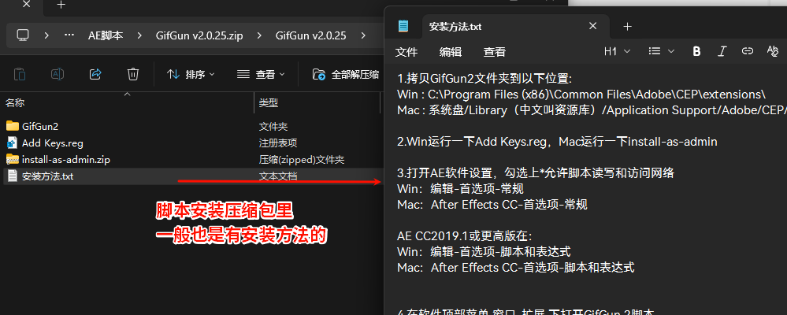Select GifGun v2.0.25 breadcrumb segment
Viewport: 787px width, 315px height.
310,35
